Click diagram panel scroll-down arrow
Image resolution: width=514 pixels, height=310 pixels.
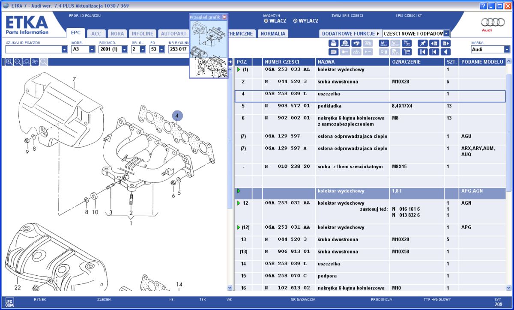(x=230, y=288)
